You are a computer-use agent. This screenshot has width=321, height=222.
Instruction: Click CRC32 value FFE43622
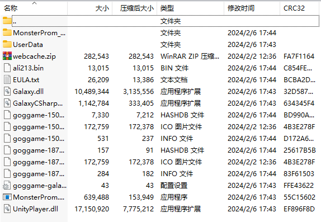[299, 186]
